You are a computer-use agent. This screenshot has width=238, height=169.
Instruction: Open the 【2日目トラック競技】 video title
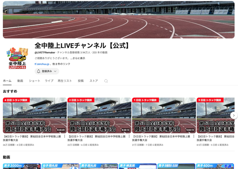pos(97,138)
